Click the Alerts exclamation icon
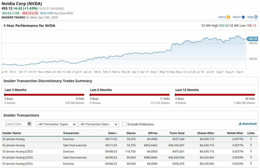The height and width of the screenshot is (168, 260). (228, 17)
